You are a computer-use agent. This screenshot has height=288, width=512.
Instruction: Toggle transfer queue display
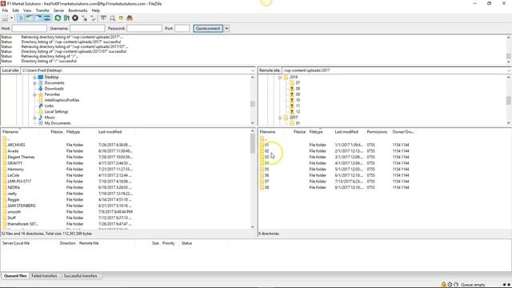[47, 18]
